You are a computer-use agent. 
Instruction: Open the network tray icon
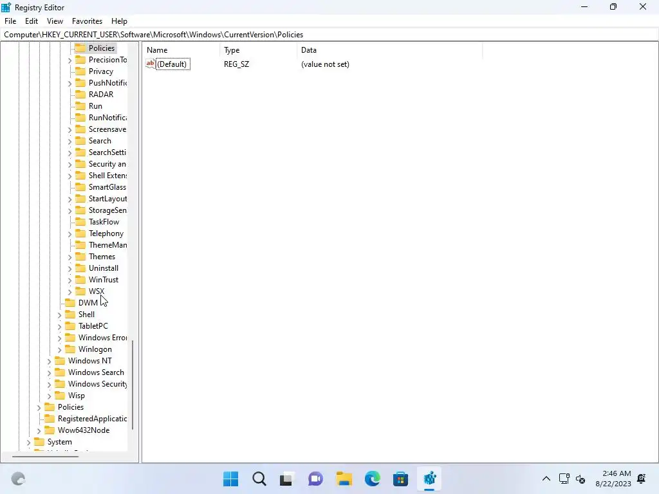(564, 479)
